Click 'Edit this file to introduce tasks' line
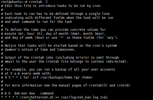The width and height of the screenshot is (153, 100). click(x=52, y=6)
